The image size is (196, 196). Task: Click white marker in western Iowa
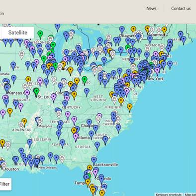pyautogui.click(x=21, y=55)
